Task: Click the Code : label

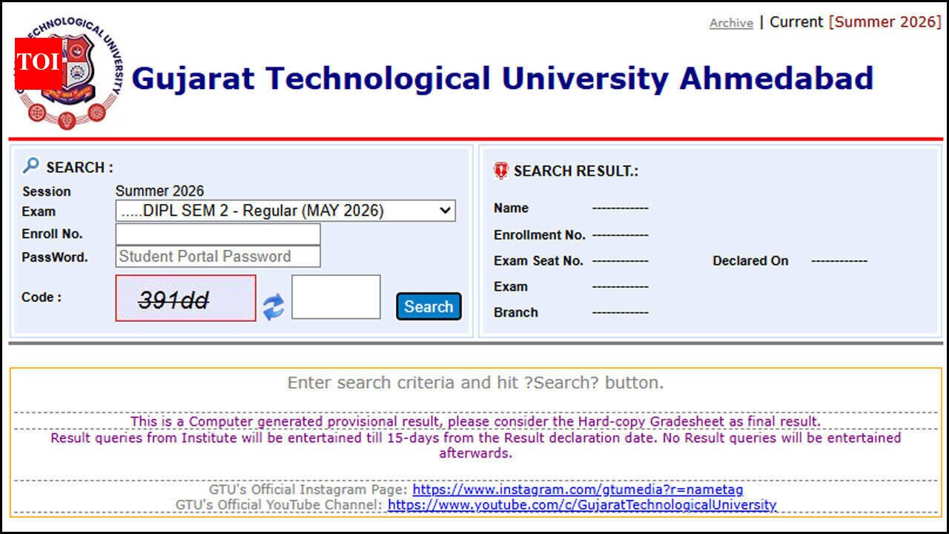Action: 42,297
